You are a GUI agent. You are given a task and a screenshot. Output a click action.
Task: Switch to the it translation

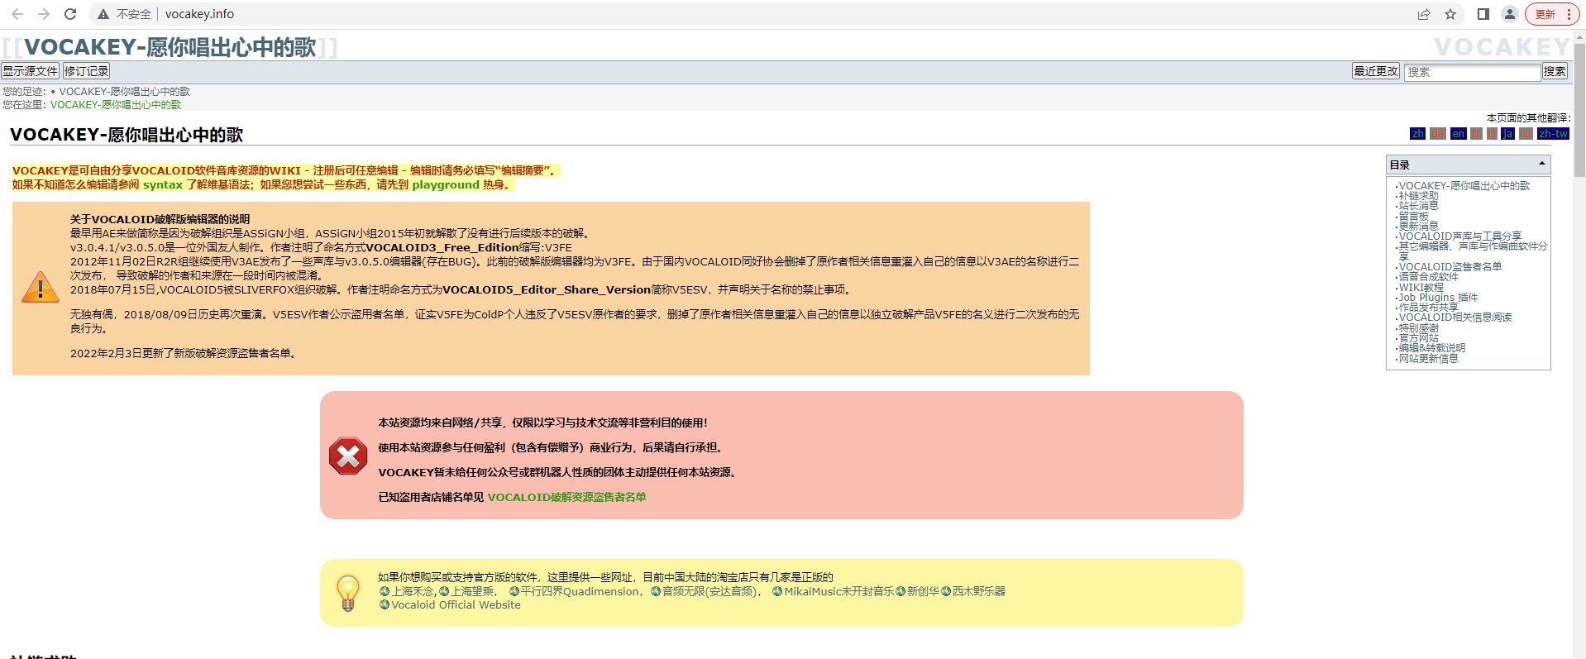1492,134
